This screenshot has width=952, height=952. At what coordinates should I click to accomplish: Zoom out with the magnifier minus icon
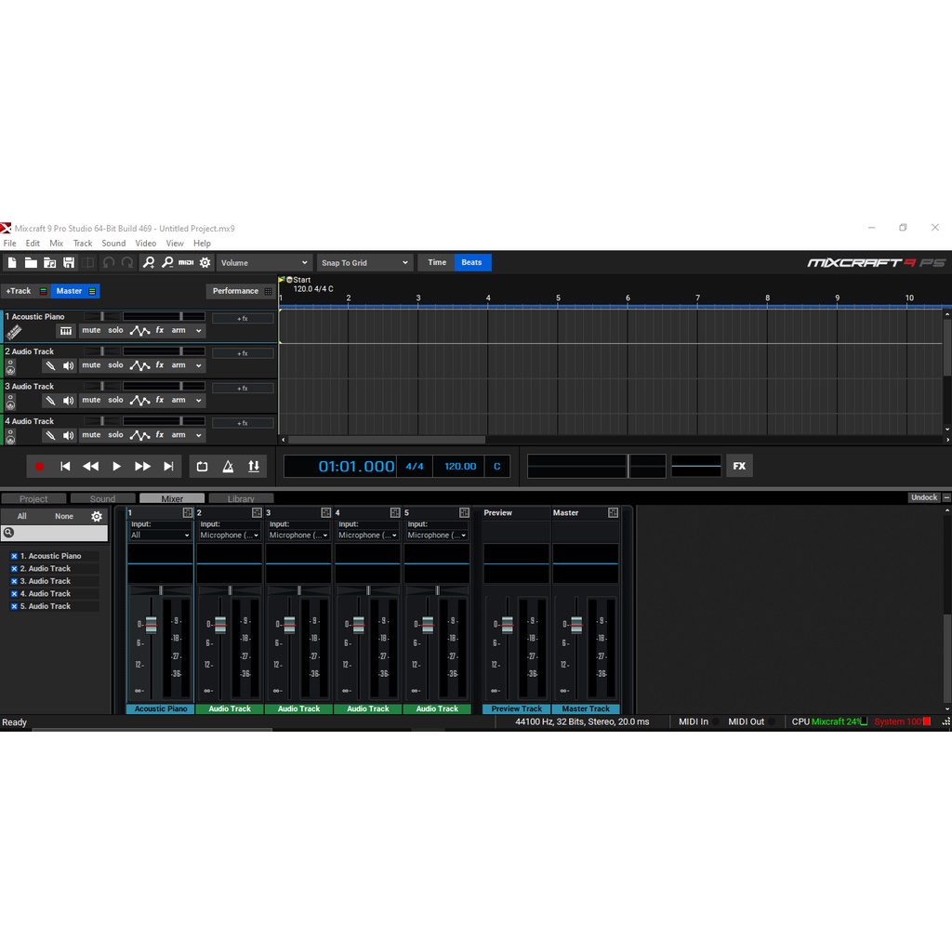[x=167, y=263]
